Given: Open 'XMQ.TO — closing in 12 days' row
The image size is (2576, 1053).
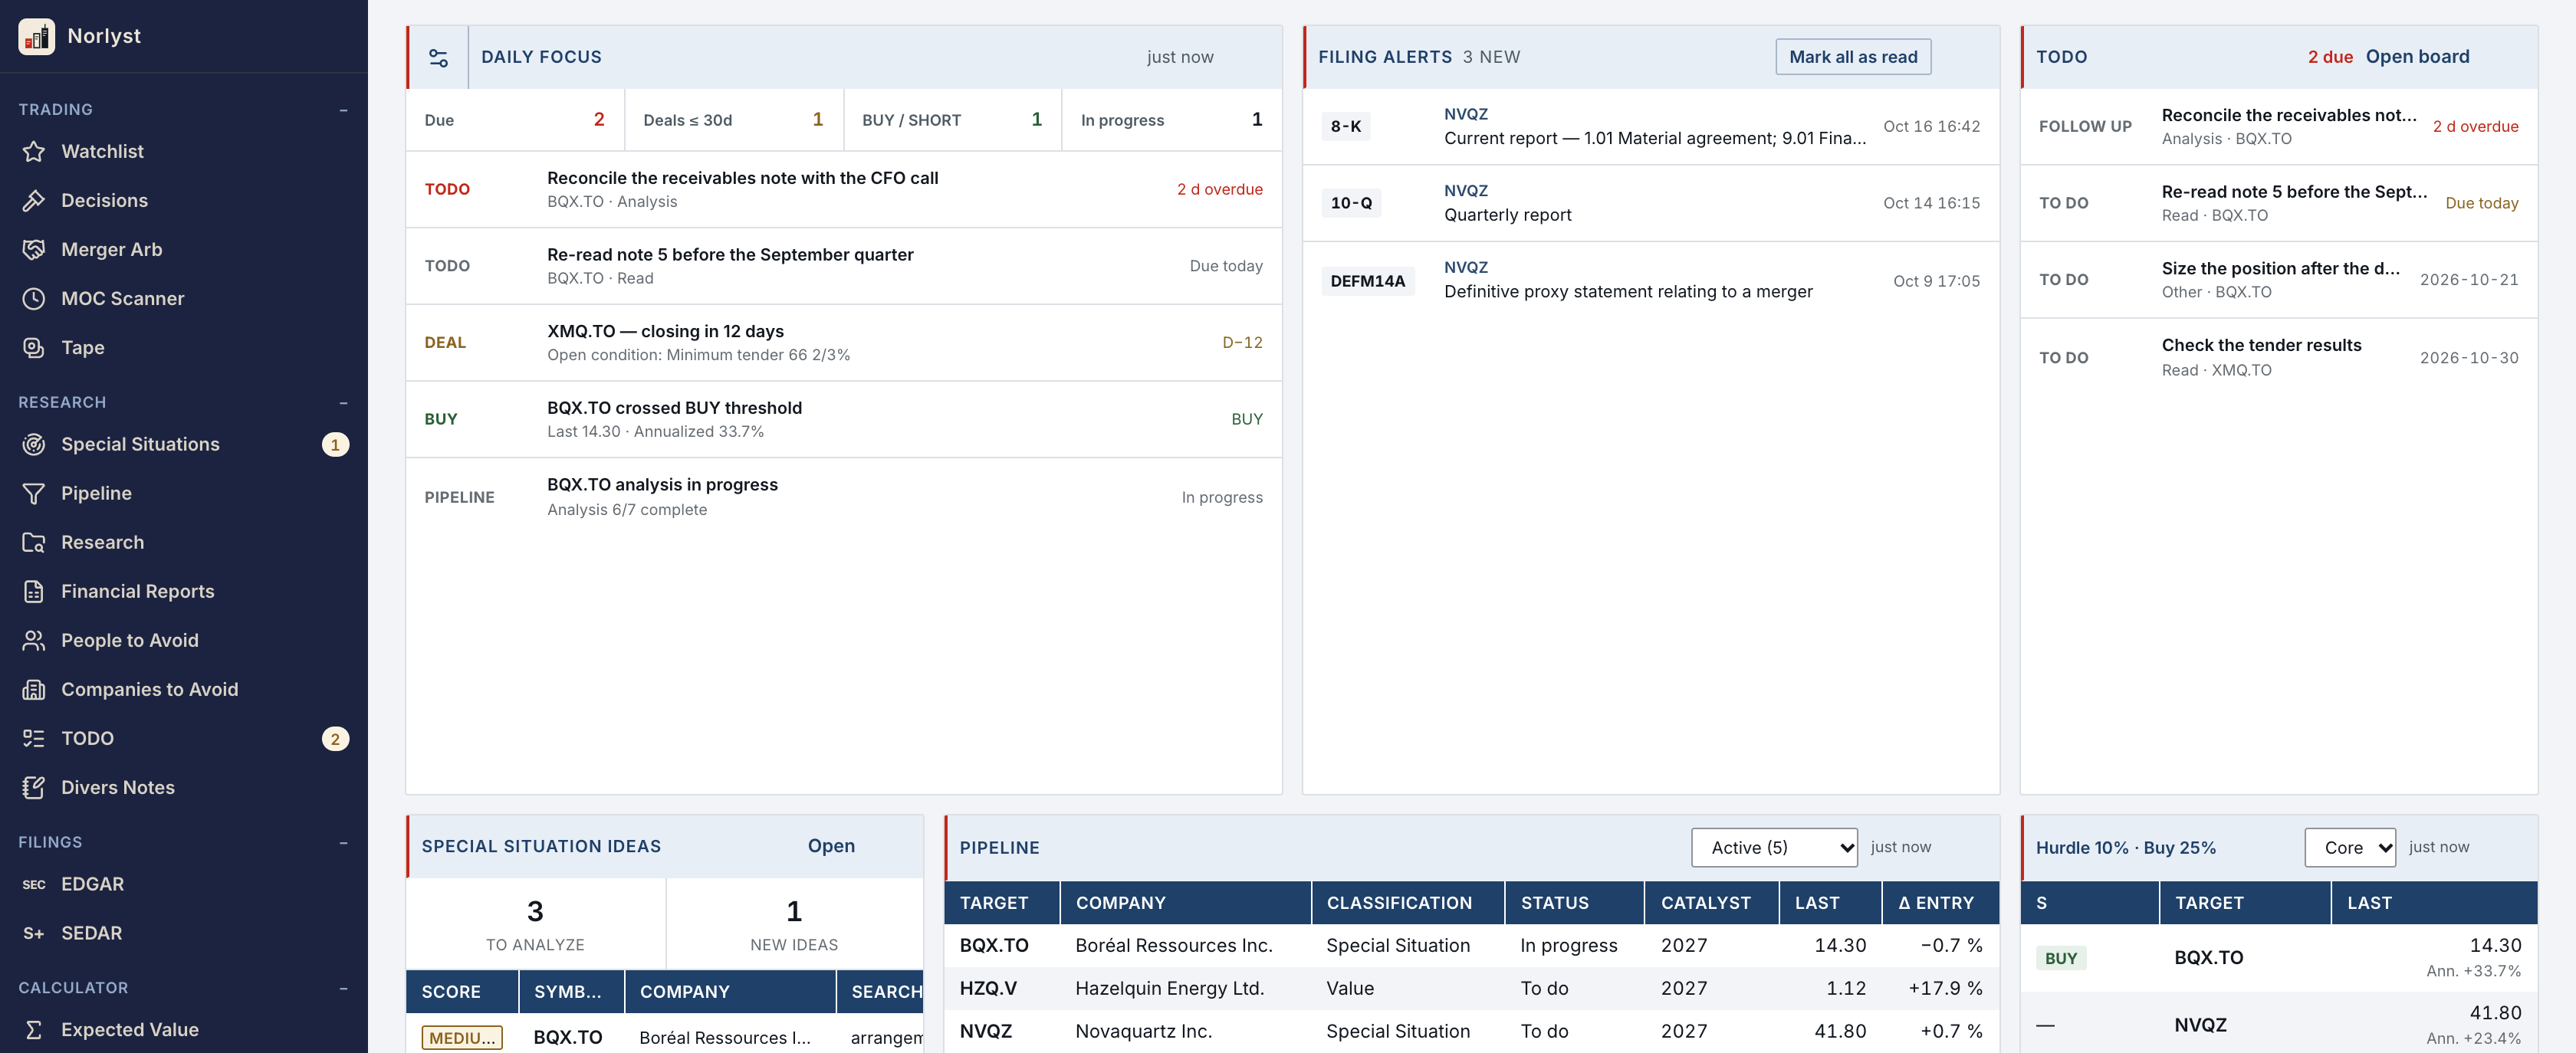Looking at the screenshot, I should tap(844, 343).
